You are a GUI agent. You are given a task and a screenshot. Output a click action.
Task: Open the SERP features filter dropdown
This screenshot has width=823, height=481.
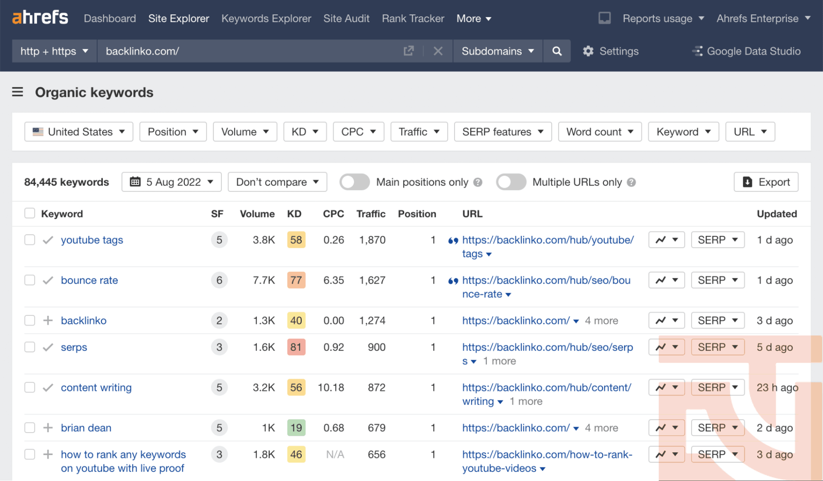pyautogui.click(x=503, y=132)
